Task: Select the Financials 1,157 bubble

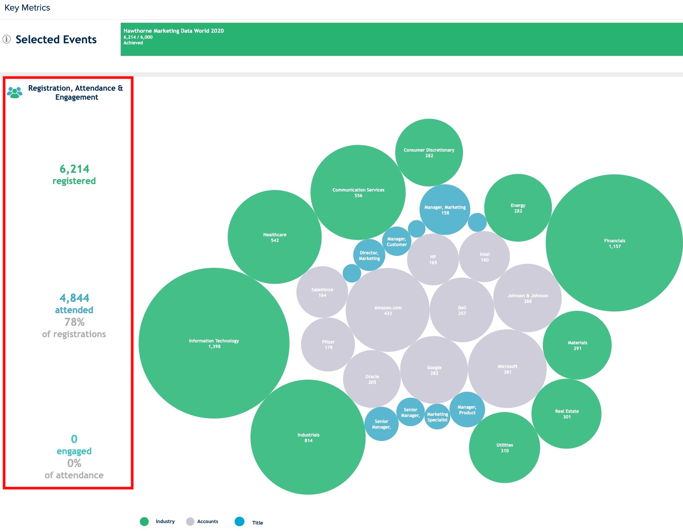Action: pos(614,243)
